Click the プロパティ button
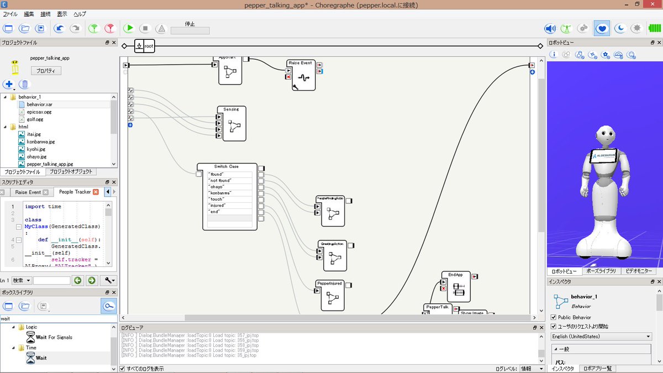This screenshot has height=373, width=663. (46, 71)
